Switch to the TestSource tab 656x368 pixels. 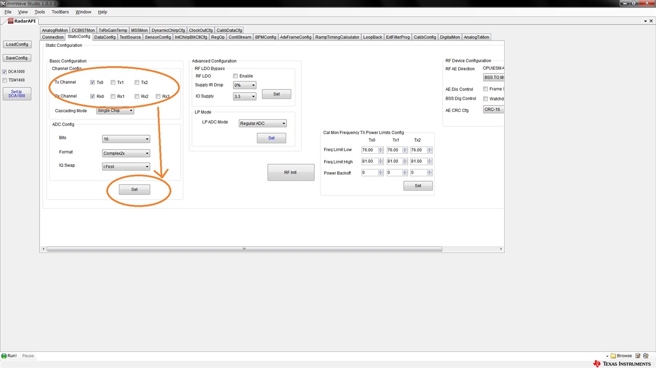[130, 37]
